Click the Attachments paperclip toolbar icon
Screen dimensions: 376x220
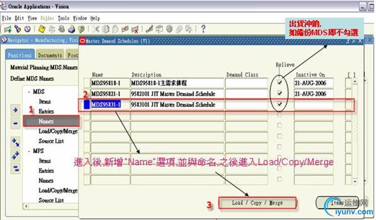179,29
